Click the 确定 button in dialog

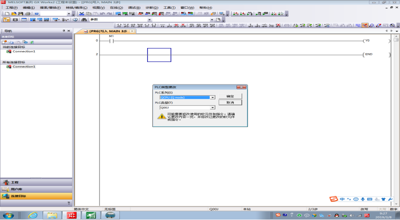[x=230, y=96]
